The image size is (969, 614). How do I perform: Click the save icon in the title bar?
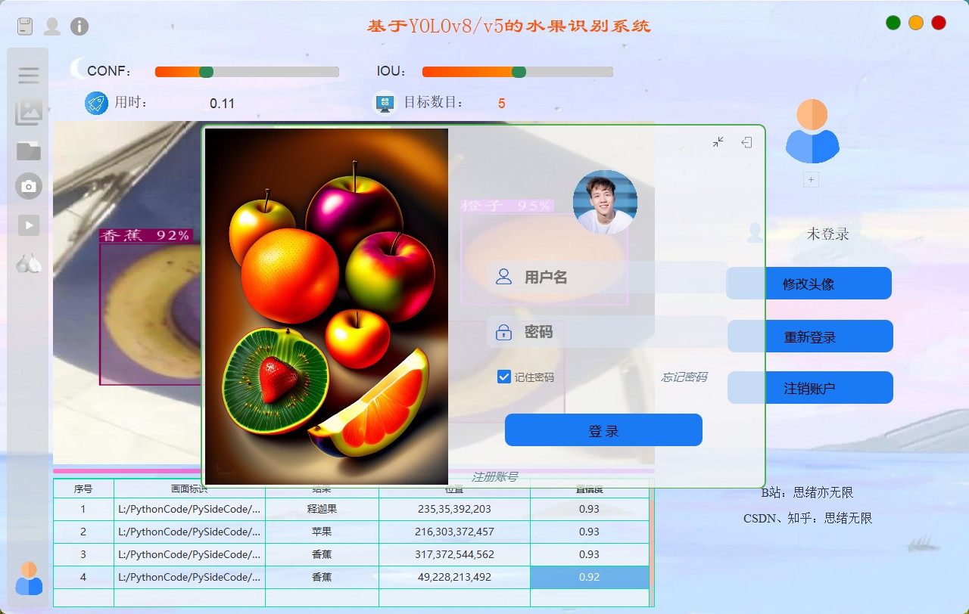click(26, 26)
